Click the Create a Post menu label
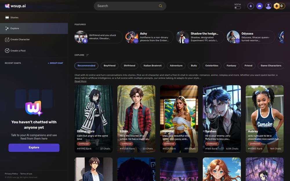290x181 pixels. (x=18, y=51)
